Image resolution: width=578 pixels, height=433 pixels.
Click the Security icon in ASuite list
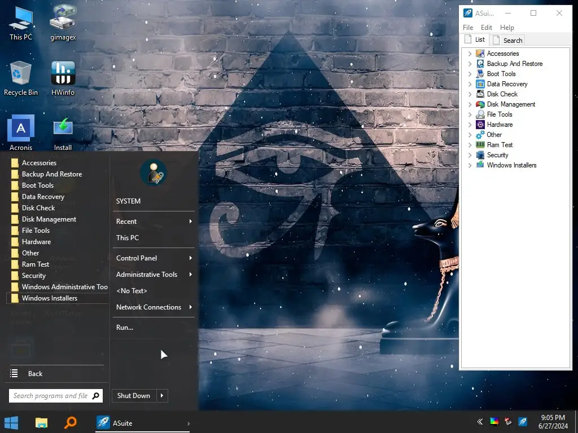[x=480, y=155]
